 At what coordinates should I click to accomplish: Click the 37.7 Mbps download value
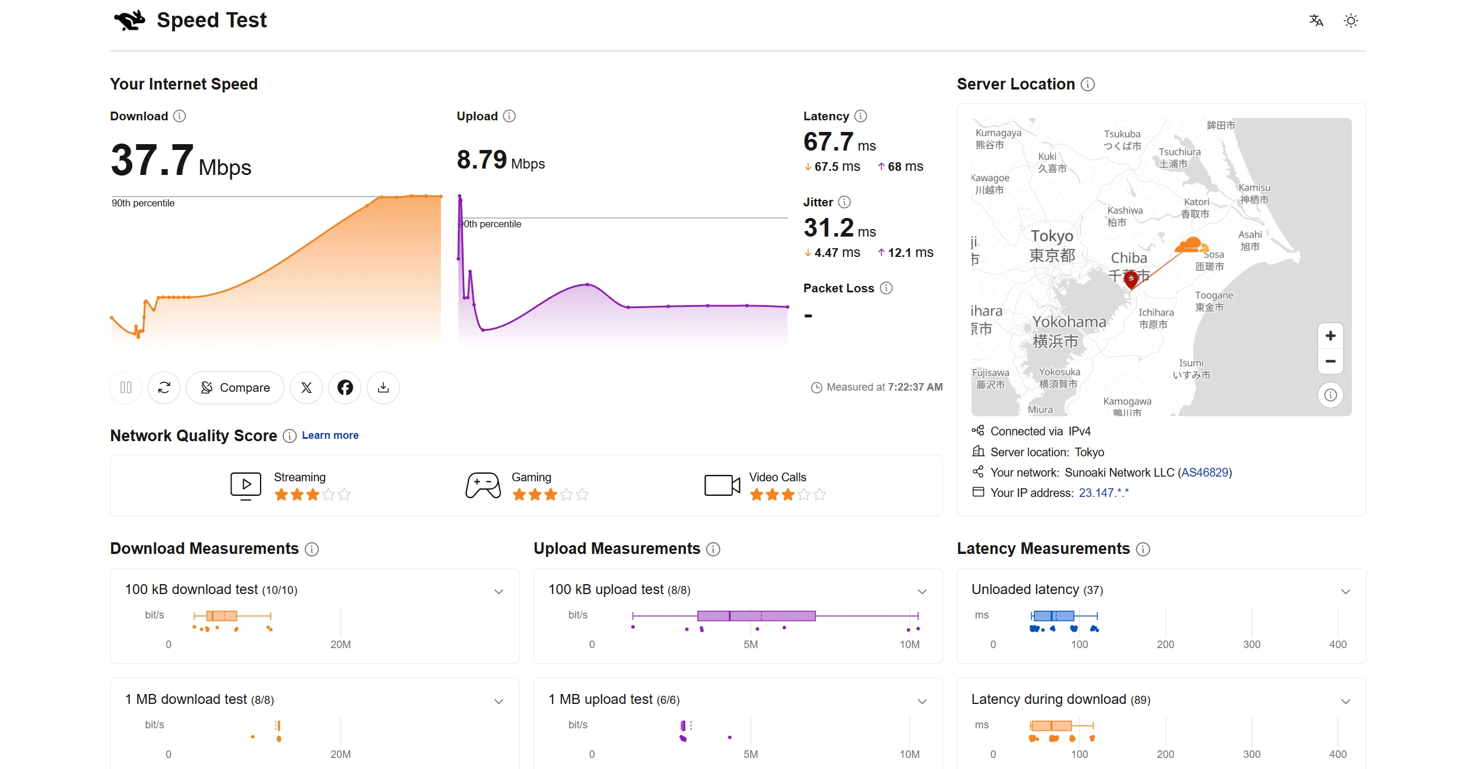tap(181, 160)
